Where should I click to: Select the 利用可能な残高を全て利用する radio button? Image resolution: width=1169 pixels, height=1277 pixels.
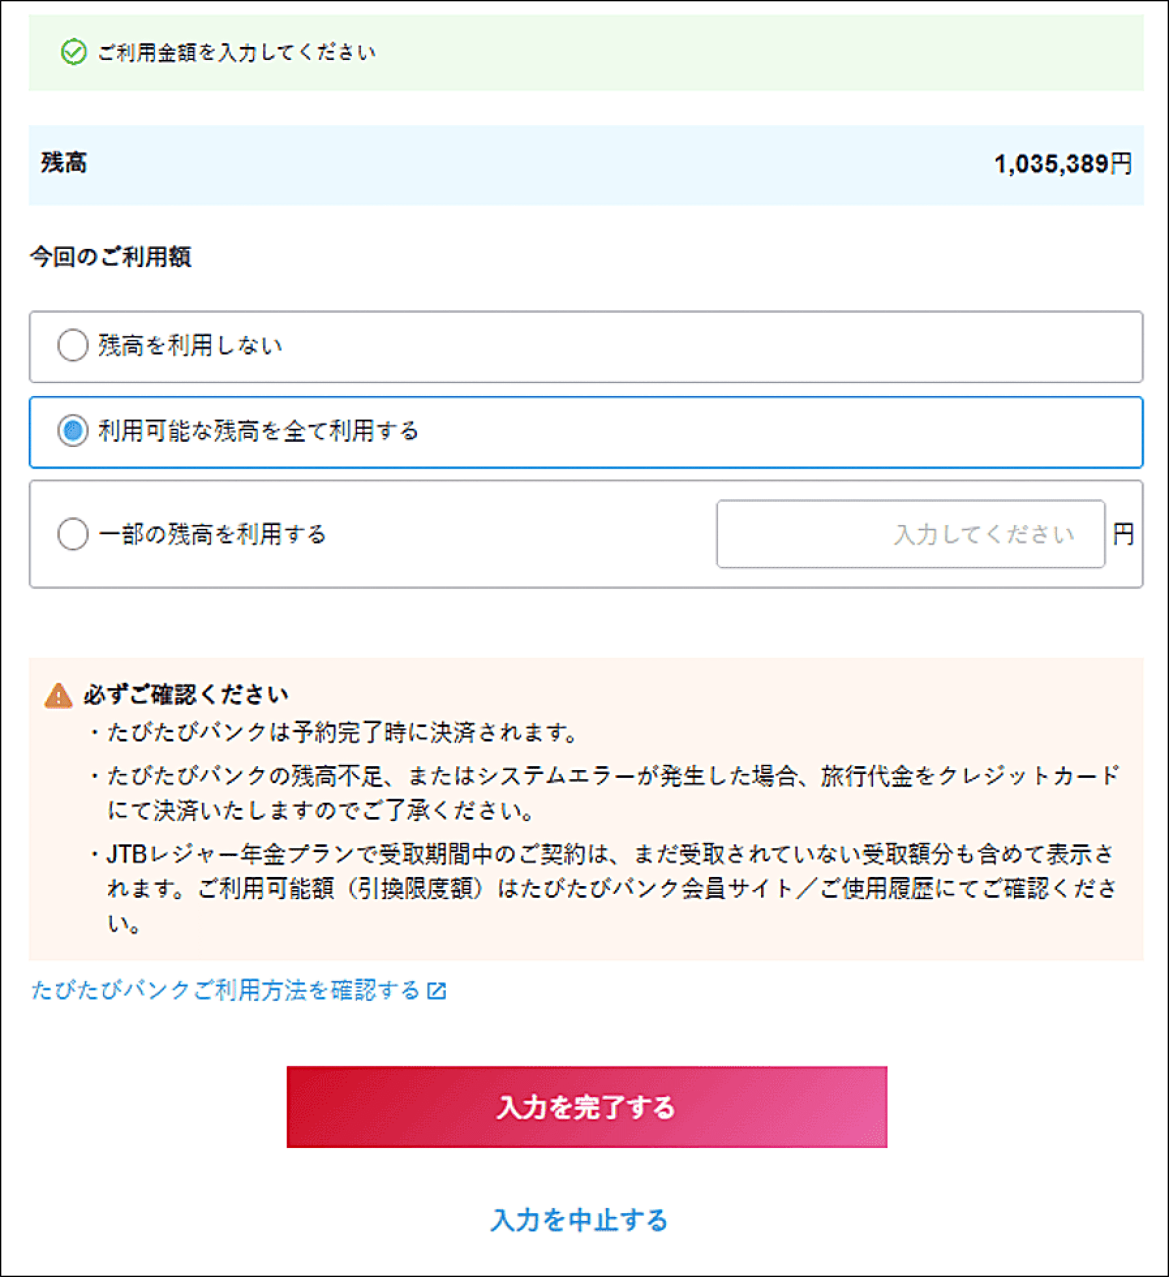[x=73, y=431]
